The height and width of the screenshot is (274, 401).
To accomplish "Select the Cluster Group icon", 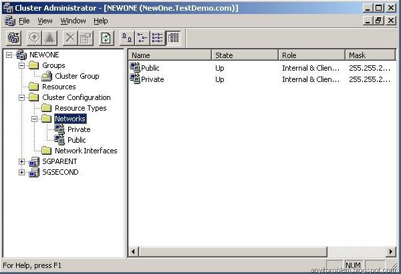I will pos(47,76).
